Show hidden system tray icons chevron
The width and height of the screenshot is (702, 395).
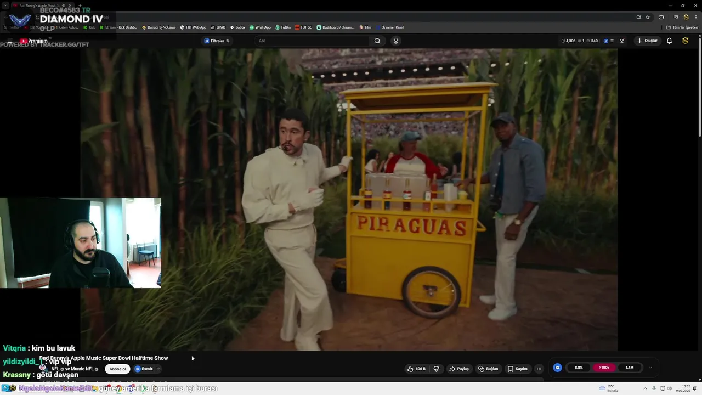tap(646, 388)
